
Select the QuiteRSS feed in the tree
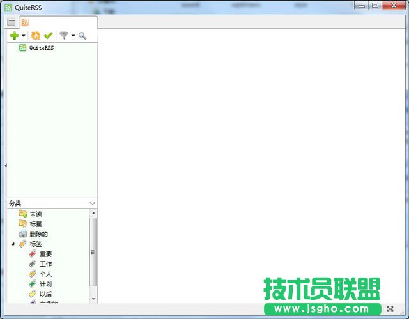[x=41, y=48]
